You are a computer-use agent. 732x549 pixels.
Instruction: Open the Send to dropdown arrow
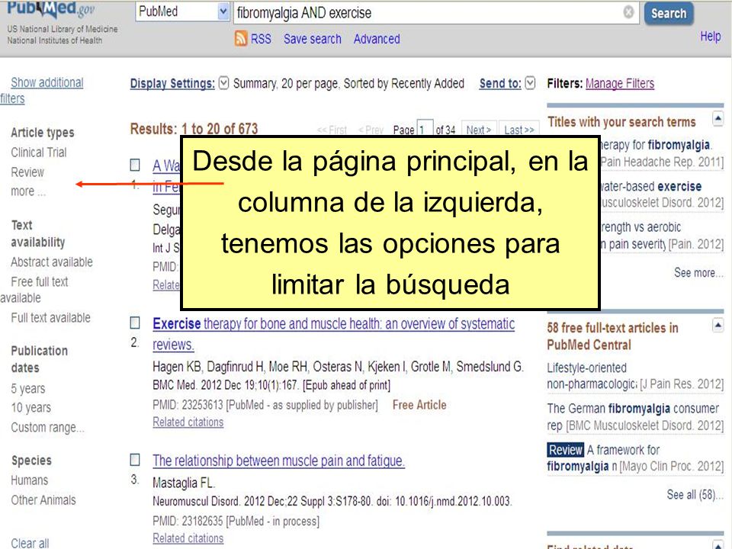(530, 83)
